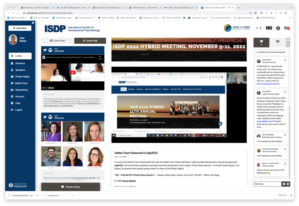Collapse the chat panel with arrow icon

[x=288, y=40]
